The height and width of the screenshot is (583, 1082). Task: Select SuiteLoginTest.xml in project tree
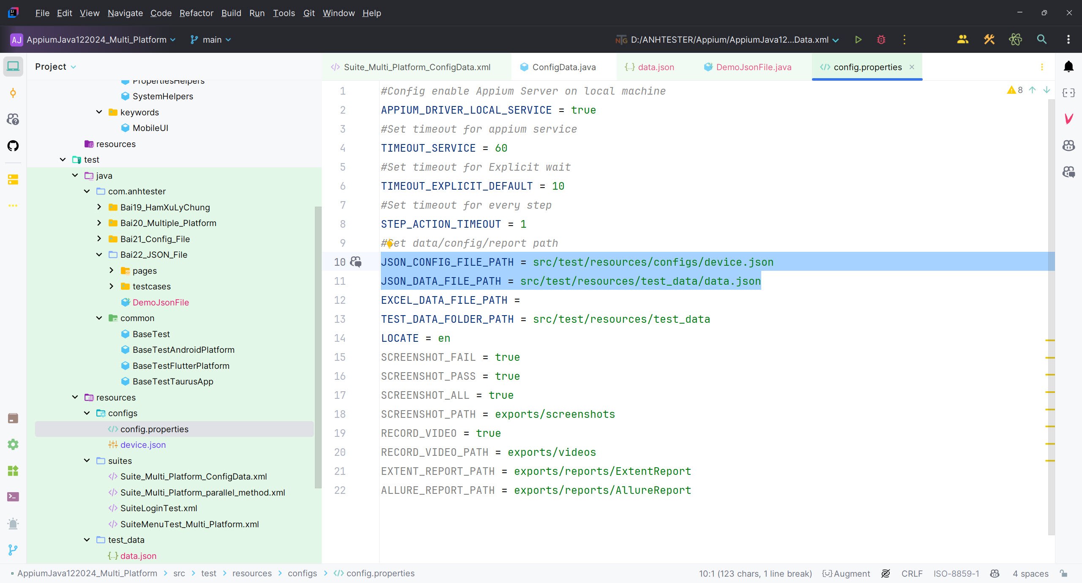(x=158, y=508)
